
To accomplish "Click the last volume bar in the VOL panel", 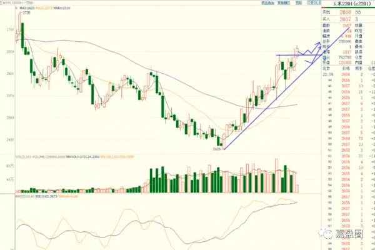I will (x=296, y=188).
